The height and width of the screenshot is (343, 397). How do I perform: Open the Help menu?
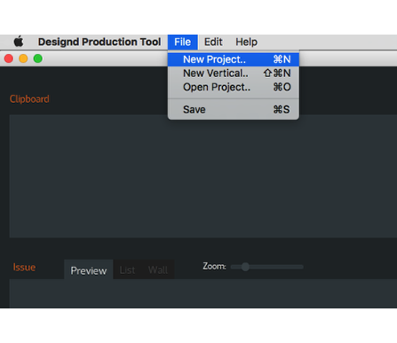[x=246, y=42]
